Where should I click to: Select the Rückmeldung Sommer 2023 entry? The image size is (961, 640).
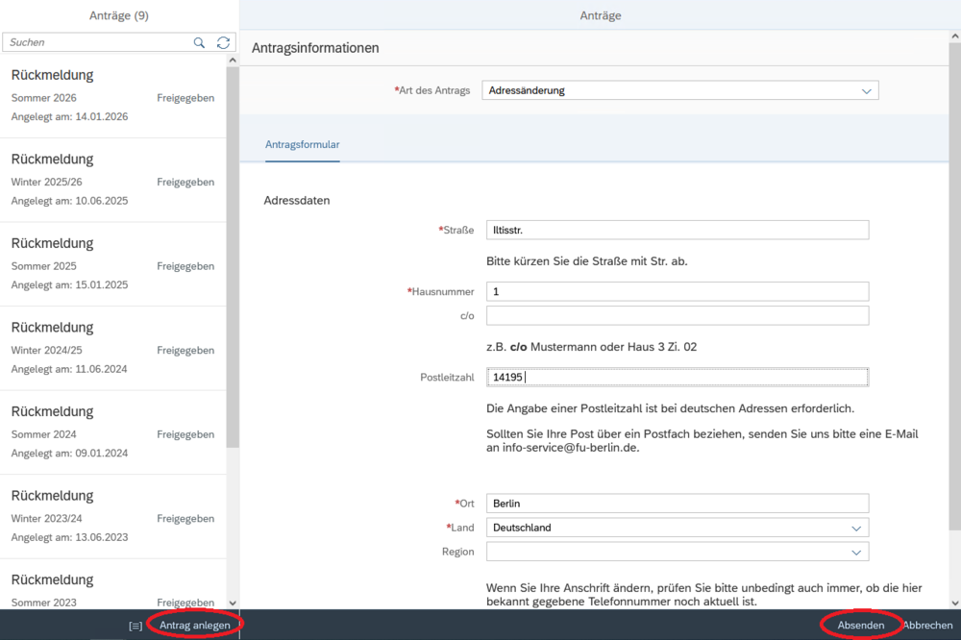click(112, 584)
